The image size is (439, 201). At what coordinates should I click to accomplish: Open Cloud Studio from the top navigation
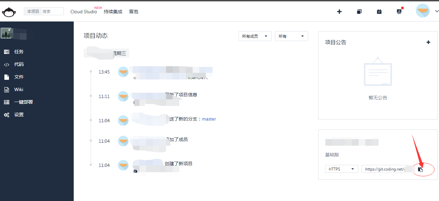pos(84,12)
